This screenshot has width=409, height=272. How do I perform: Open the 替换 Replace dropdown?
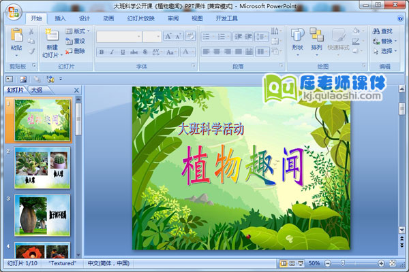(384, 41)
